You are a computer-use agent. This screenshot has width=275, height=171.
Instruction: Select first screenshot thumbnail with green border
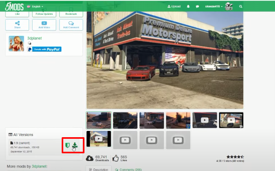click(x=99, y=120)
